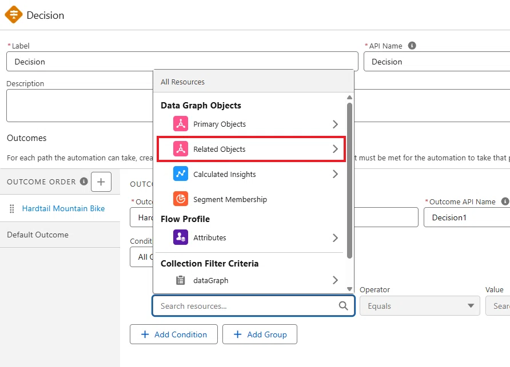Add a new outcome with plus button
Image resolution: width=510 pixels, height=367 pixels.
(101, 182)
